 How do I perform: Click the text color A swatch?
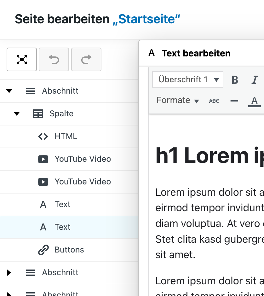pyautogui.click(x=254, y=101)
